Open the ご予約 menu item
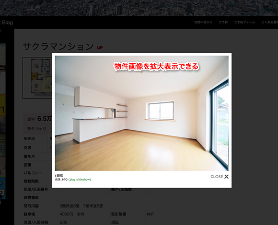This screenshot has height=225, width=278. click(x=223, y=22)
